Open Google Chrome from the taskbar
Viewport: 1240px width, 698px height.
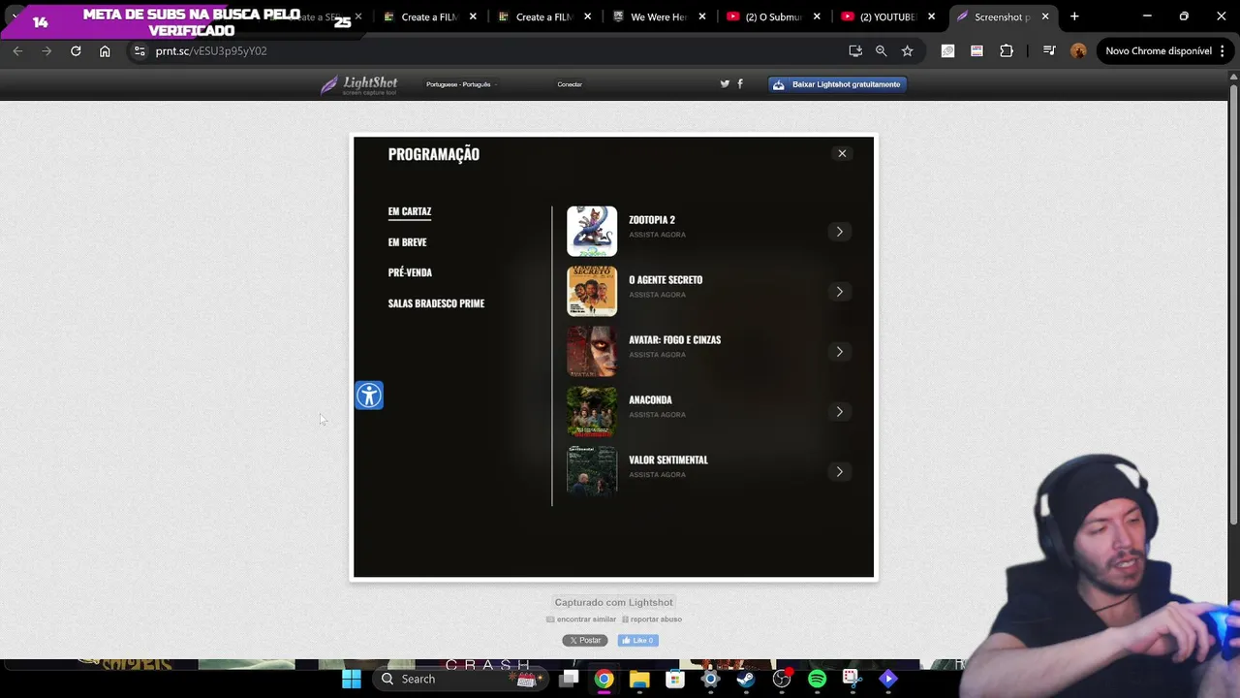click(x=604, y=679)
